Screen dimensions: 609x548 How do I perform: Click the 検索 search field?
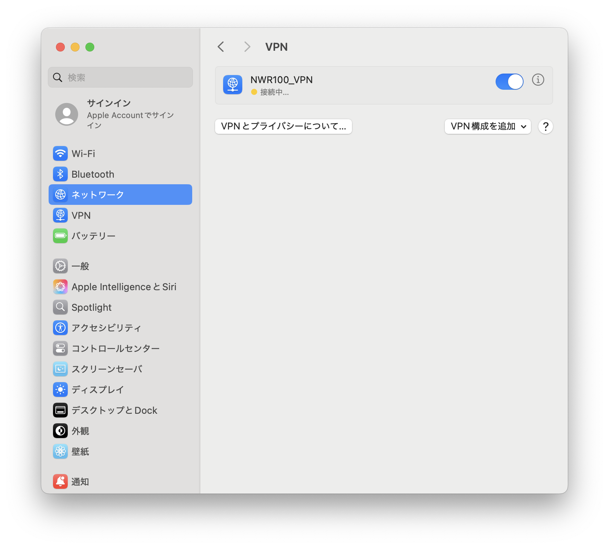[x=120, y=77]
